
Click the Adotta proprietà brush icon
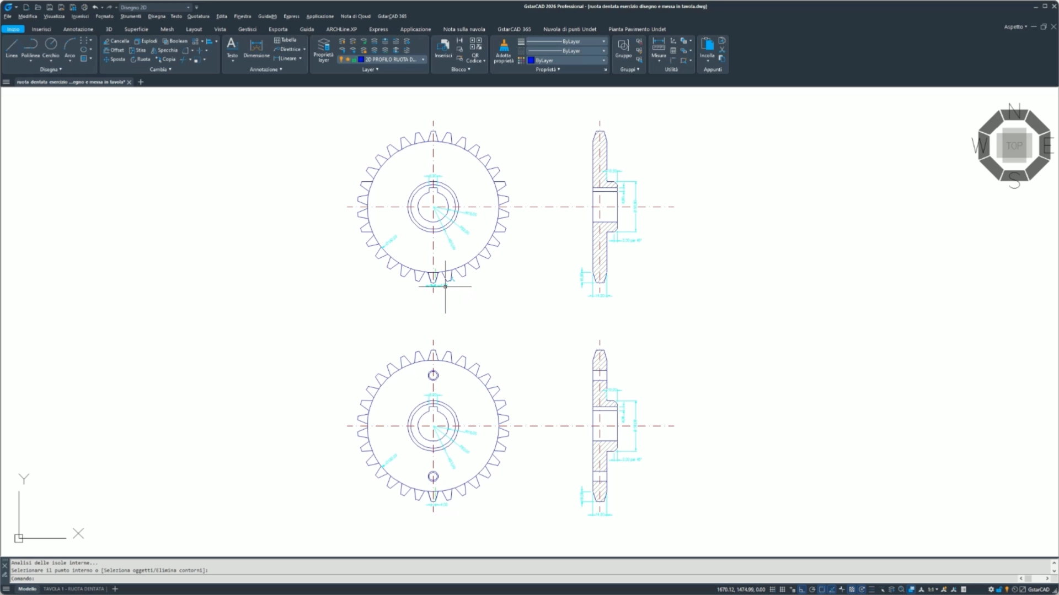504,50
